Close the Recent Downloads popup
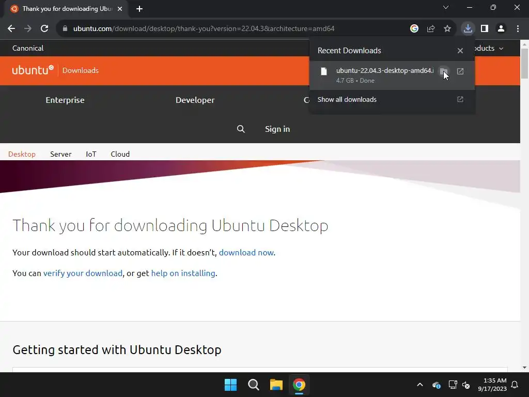This screenshot has width=529, height=397. coord(460,51)
